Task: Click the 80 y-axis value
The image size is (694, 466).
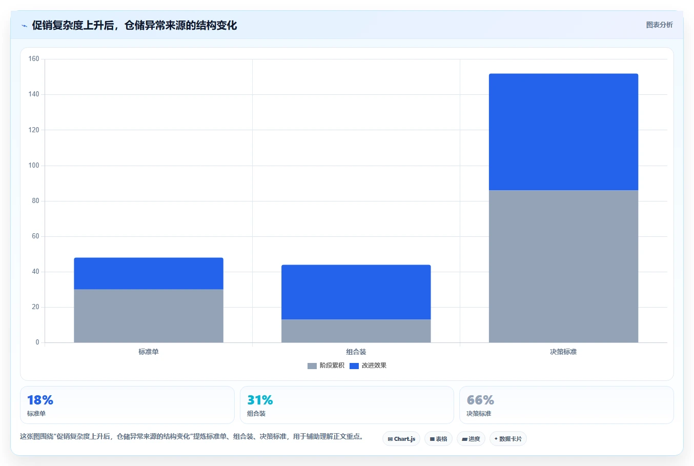Action: [35, 201]
